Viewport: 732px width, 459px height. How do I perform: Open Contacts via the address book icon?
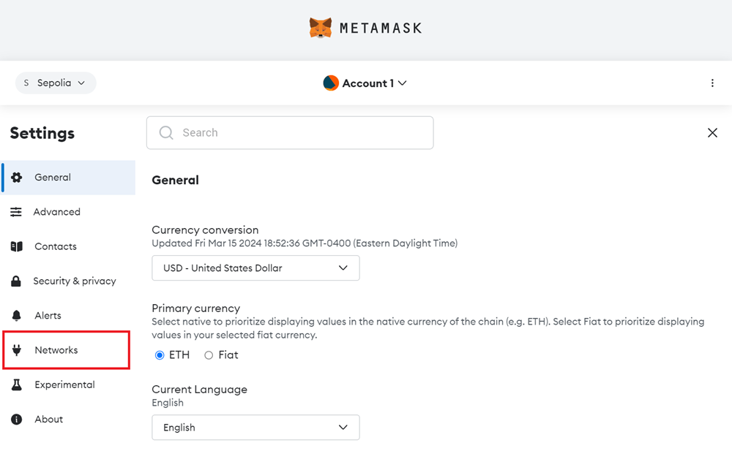point(17,246)
